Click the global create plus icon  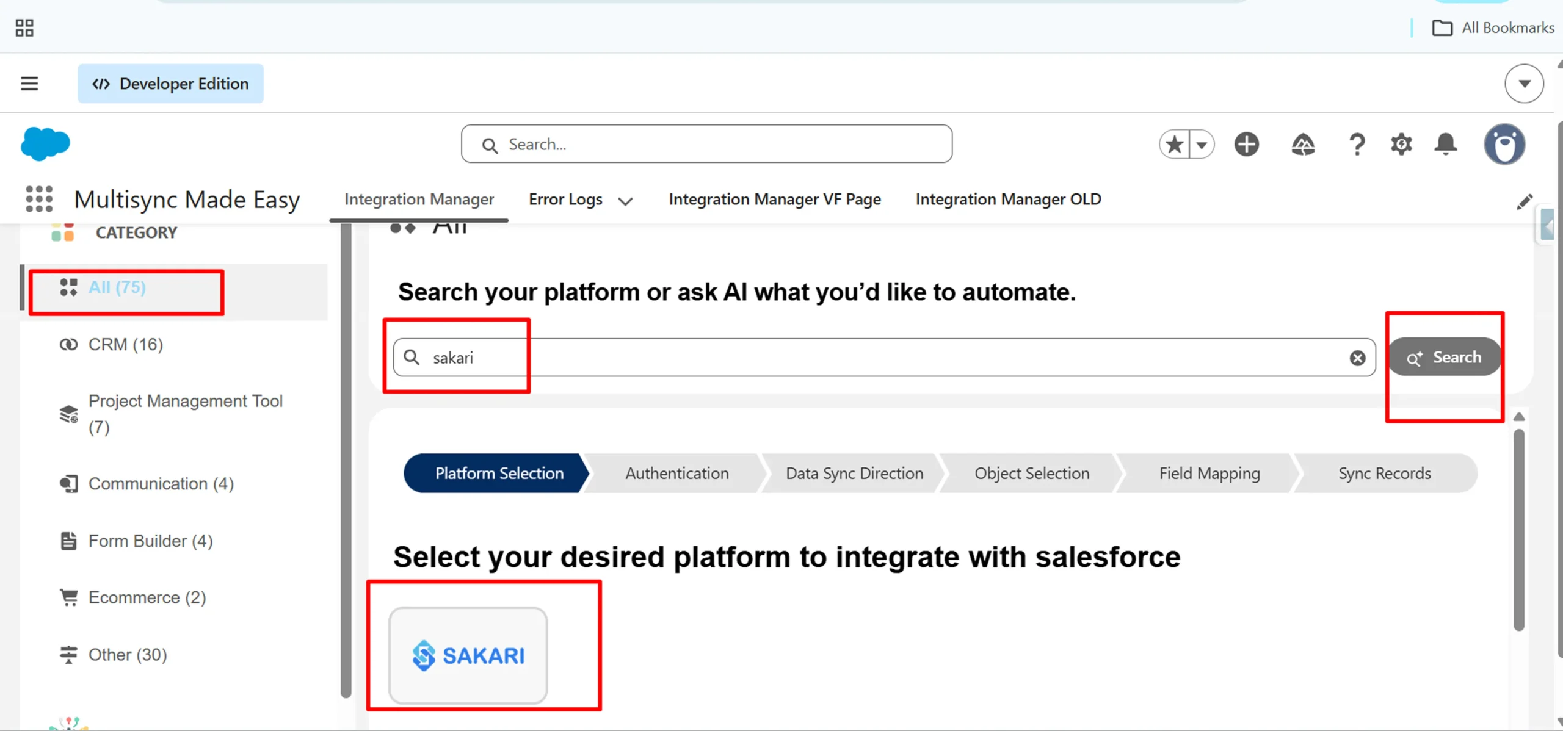tap(1246, 145)
